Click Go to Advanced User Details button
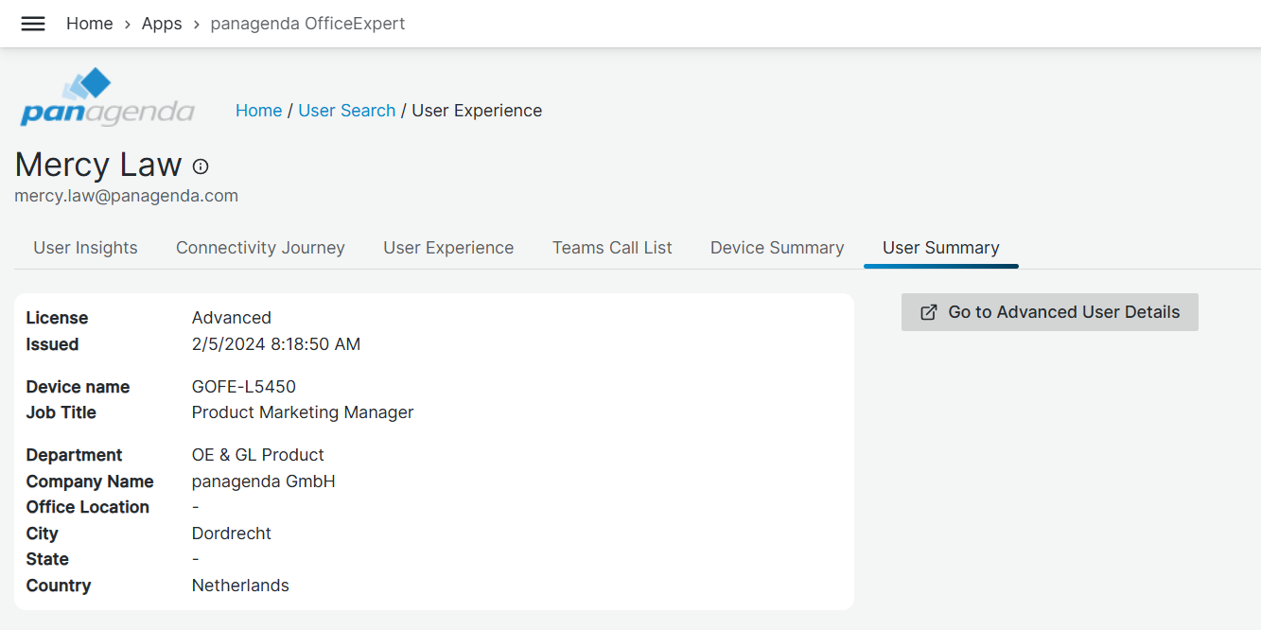Screen dimensions: 1261x630 (x=1050, y=312)
